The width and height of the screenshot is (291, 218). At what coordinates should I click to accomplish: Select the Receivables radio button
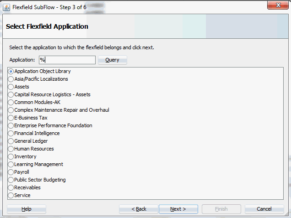pos(11,188)
